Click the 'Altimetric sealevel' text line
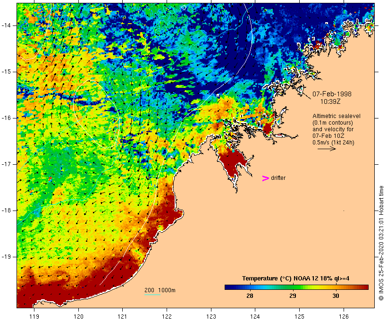 337,116
